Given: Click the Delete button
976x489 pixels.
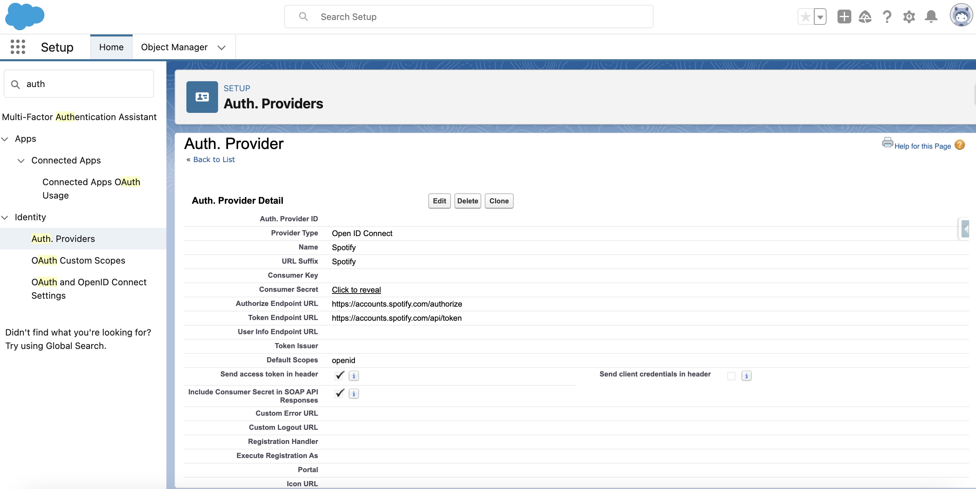Looking at the screenshot, I should click(468, 201).
